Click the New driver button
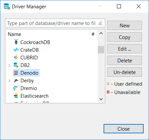Screen dimensions: 149x140 click(125, 25)
